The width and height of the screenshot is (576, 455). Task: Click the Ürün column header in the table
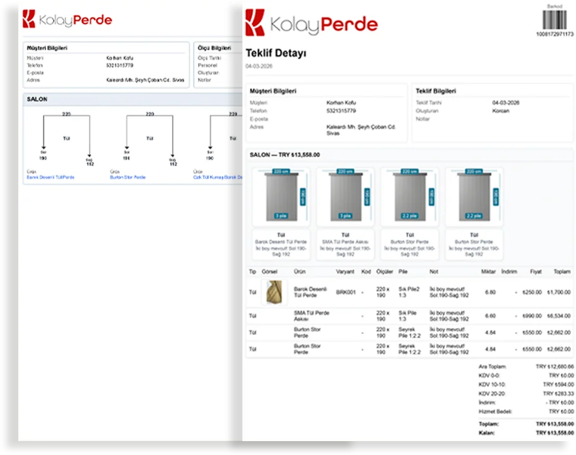(300, 271)
